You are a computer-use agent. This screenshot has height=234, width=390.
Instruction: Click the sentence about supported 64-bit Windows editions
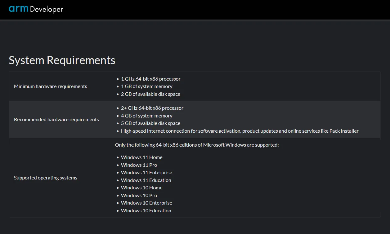coord(197,145)
